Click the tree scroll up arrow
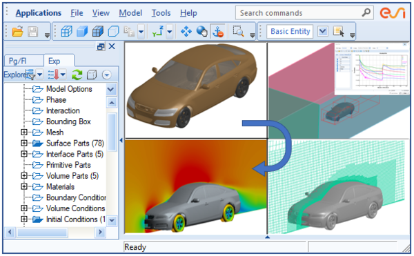Image resolution: width=414 pixels, height=256 pixels. coord(112,102)
